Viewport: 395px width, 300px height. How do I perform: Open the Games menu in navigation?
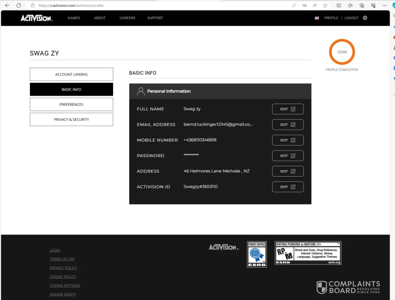(x=74, y=18)
